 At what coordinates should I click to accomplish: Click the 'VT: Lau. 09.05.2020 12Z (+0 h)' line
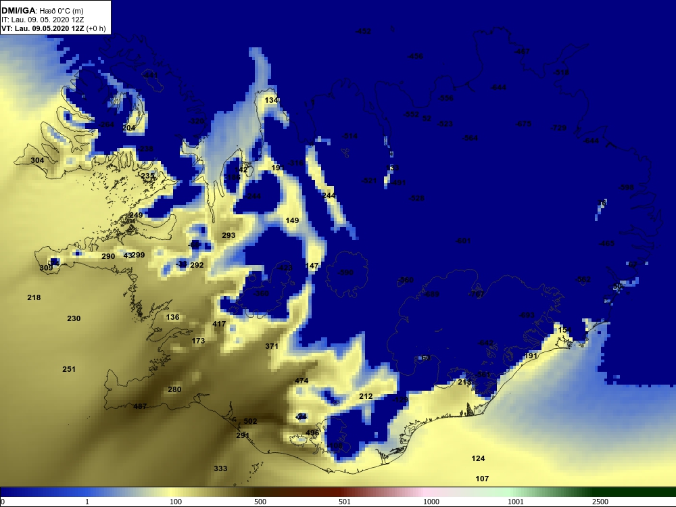coord(53,28)
